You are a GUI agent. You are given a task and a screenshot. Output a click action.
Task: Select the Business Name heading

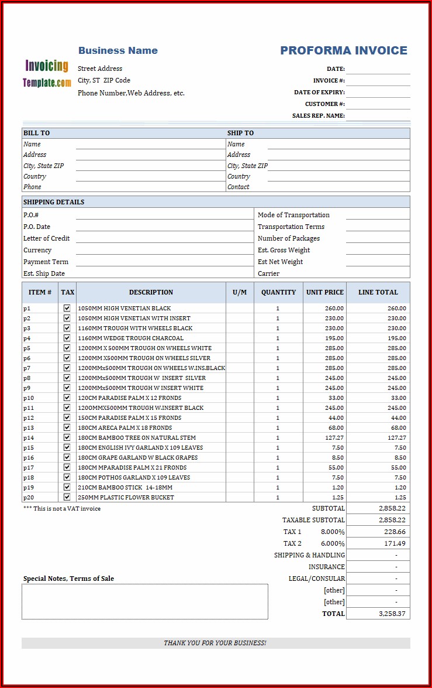coord(118,50)
